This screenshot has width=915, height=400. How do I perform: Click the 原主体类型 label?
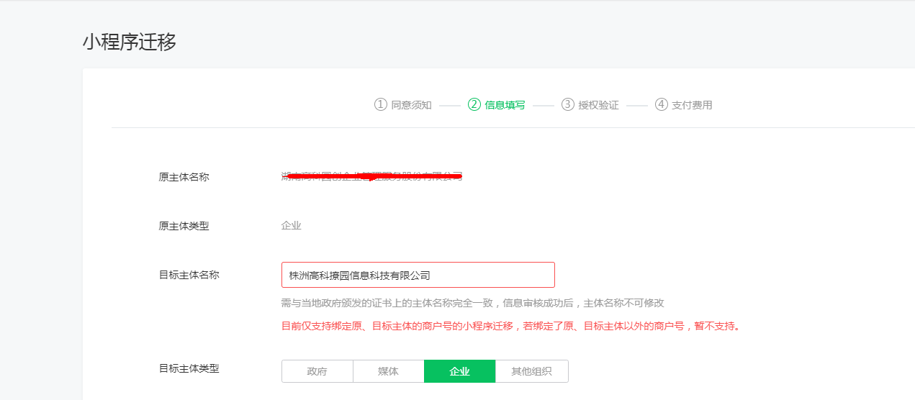[184, 226]
